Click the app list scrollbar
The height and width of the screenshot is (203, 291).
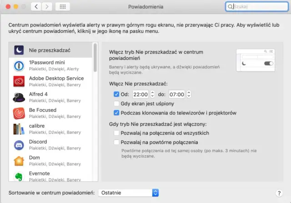(x=95, y=58)
